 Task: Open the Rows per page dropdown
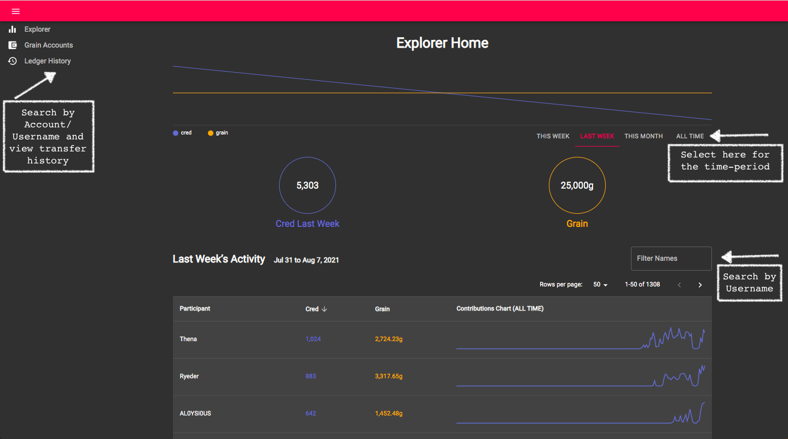click(x=600, y=285)
